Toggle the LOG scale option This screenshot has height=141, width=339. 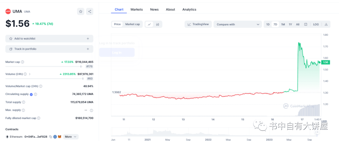316,24
